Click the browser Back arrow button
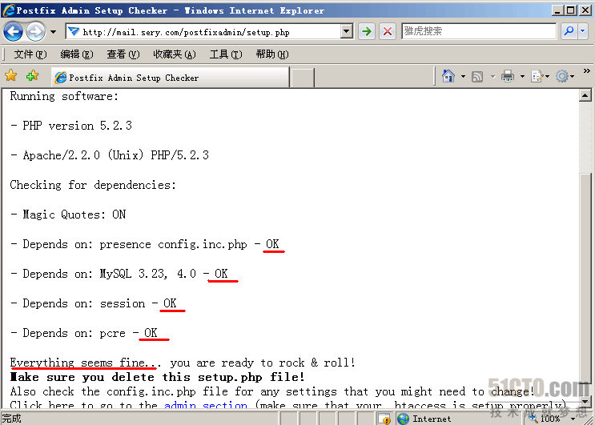The width and height of the screenshot is (595, 425). [x=14, y=31]
